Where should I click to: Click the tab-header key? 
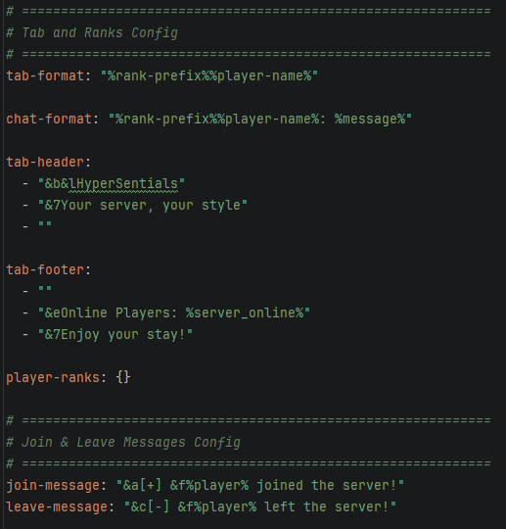[x=45, y=163]
